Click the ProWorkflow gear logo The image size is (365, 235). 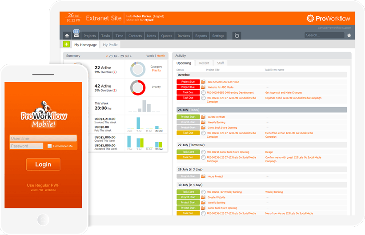pyautogui.click(x=310, y=18)
